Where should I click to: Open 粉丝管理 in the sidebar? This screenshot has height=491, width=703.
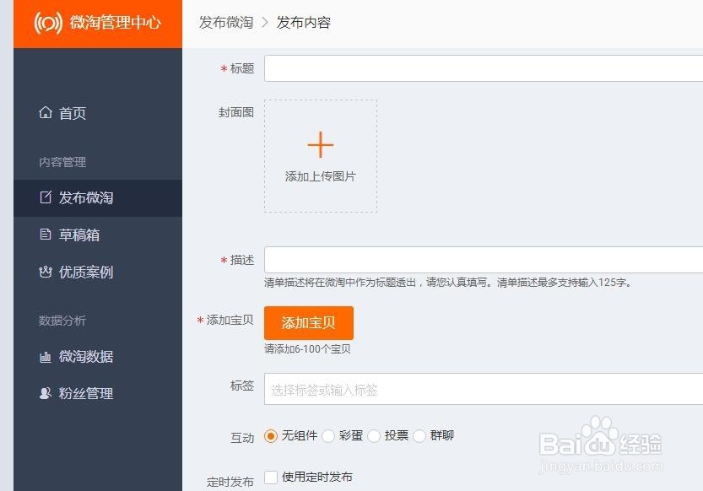click(98, 394)
